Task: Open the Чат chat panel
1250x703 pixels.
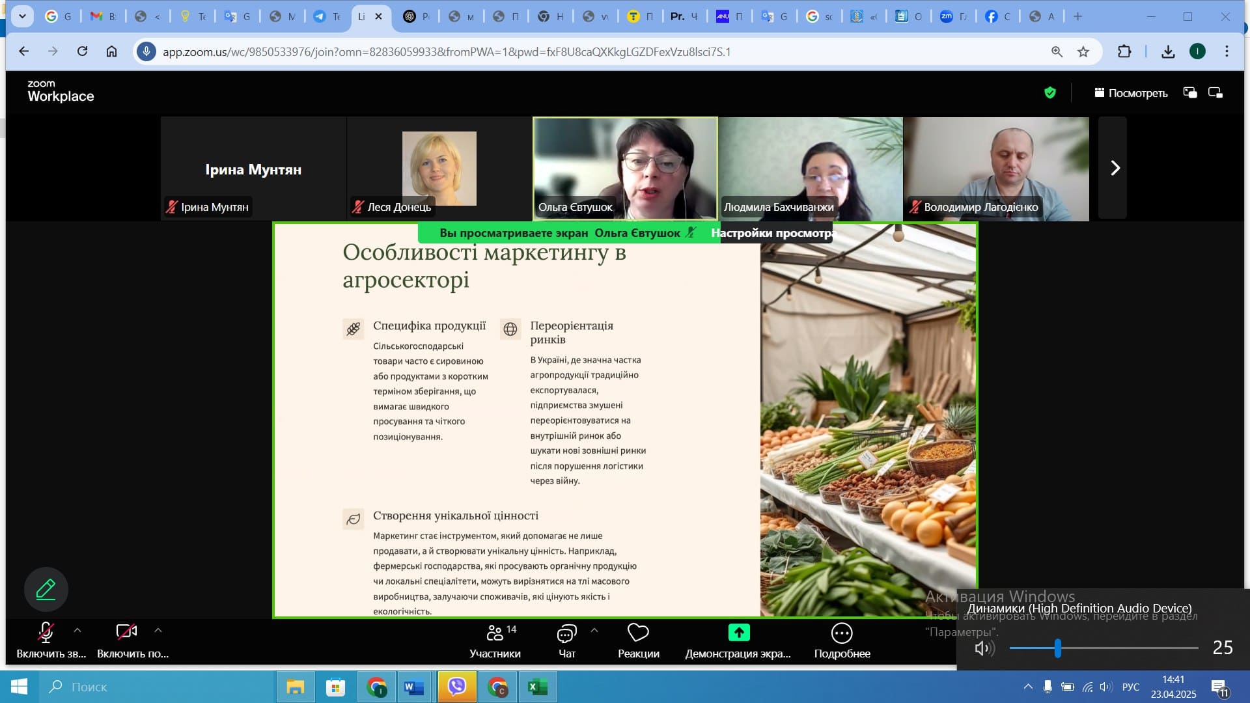Action: (x=566, y=641)
